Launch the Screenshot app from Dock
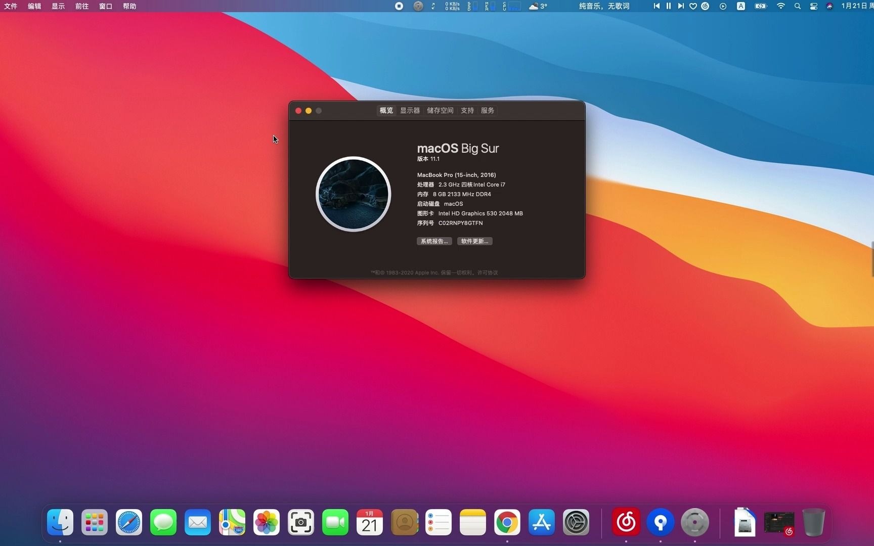The width and height of the screenshot is (874, 546). [301, 522]
